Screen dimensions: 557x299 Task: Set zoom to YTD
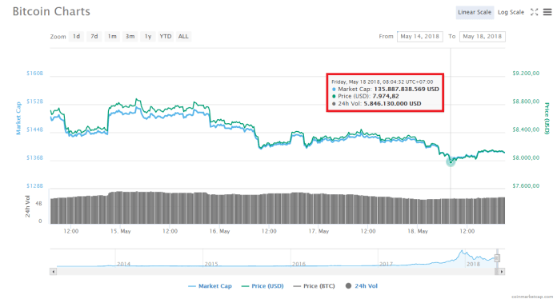166,36
